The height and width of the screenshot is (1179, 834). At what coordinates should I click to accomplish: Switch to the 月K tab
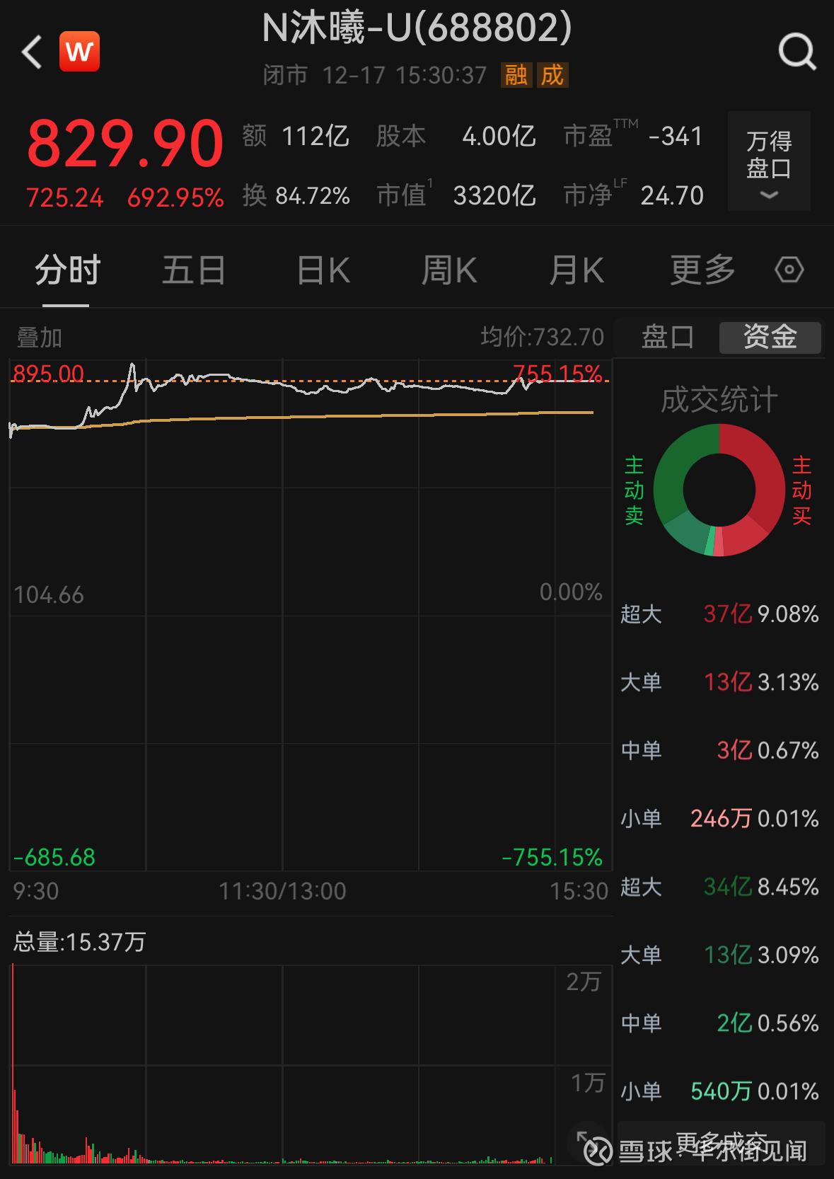click(x=577, y=270)
